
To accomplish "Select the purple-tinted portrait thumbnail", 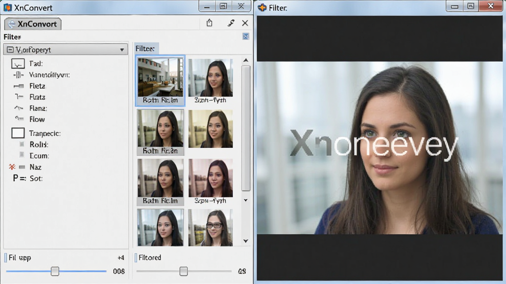I will tap(211, 181).
